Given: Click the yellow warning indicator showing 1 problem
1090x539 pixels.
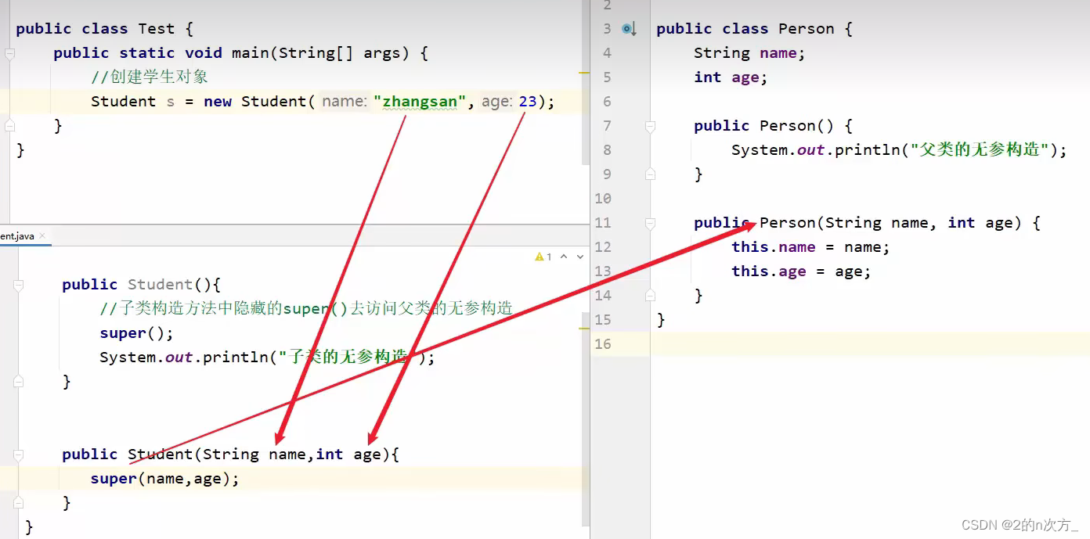Looking at the screenshot, I should tap(543, 257).
